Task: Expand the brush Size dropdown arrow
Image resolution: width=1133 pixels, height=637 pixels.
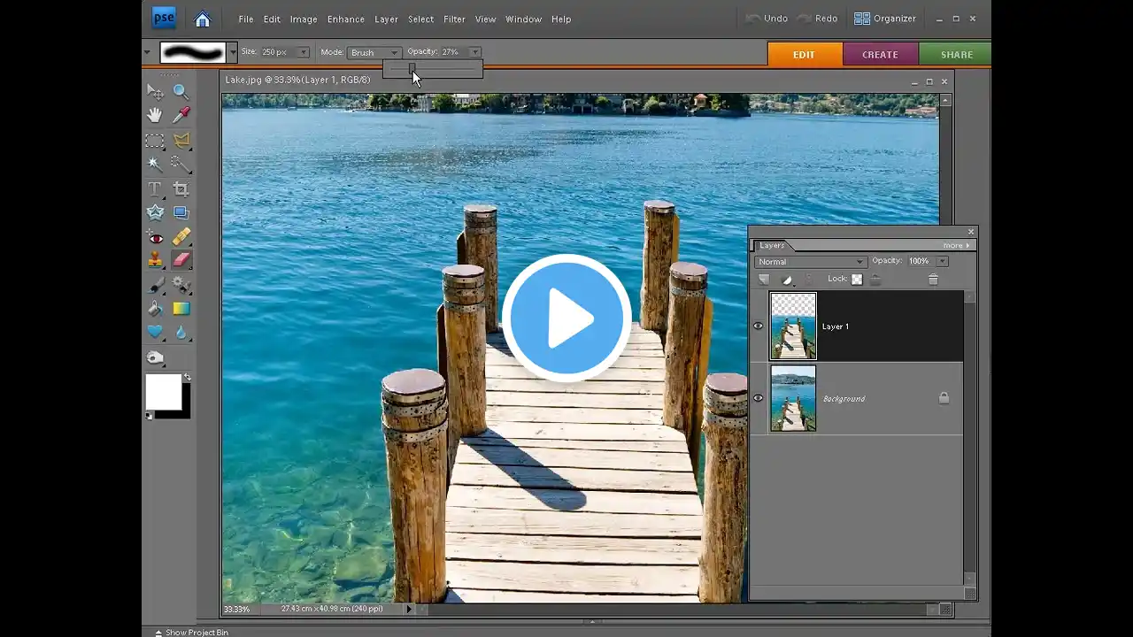Action: 303,52
